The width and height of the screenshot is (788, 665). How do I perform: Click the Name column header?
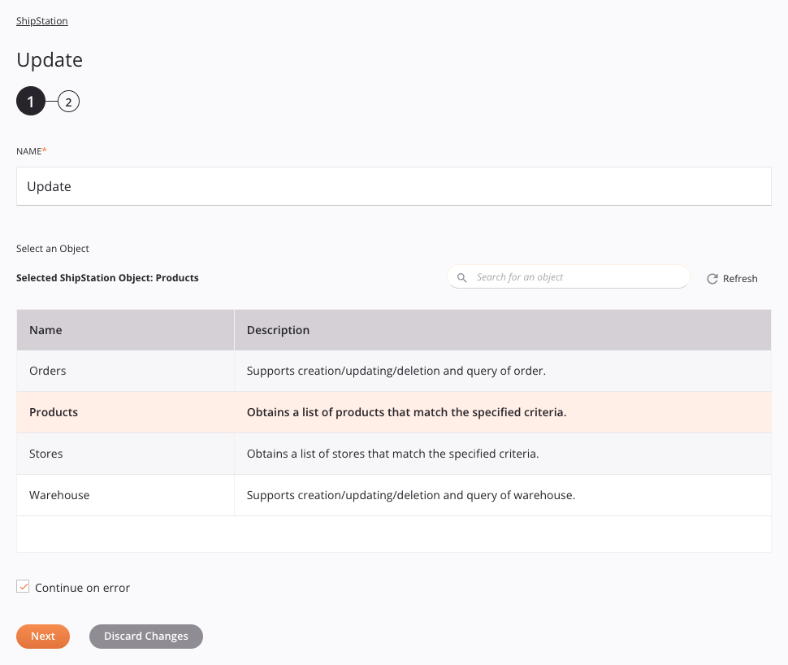coord(126,330)
